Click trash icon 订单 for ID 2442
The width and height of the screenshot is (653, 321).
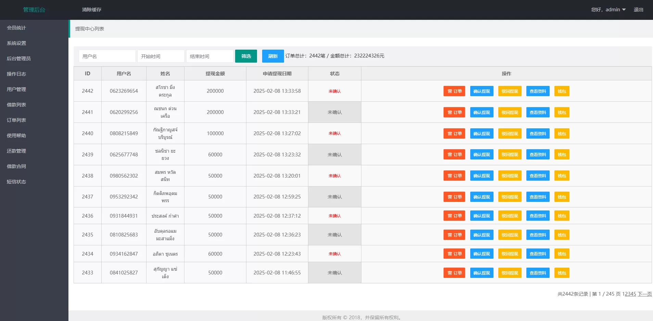pos(454,91)
